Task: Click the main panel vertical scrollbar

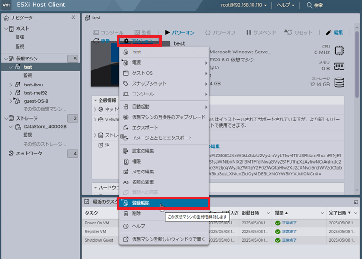Action: [x=357, y=64]
